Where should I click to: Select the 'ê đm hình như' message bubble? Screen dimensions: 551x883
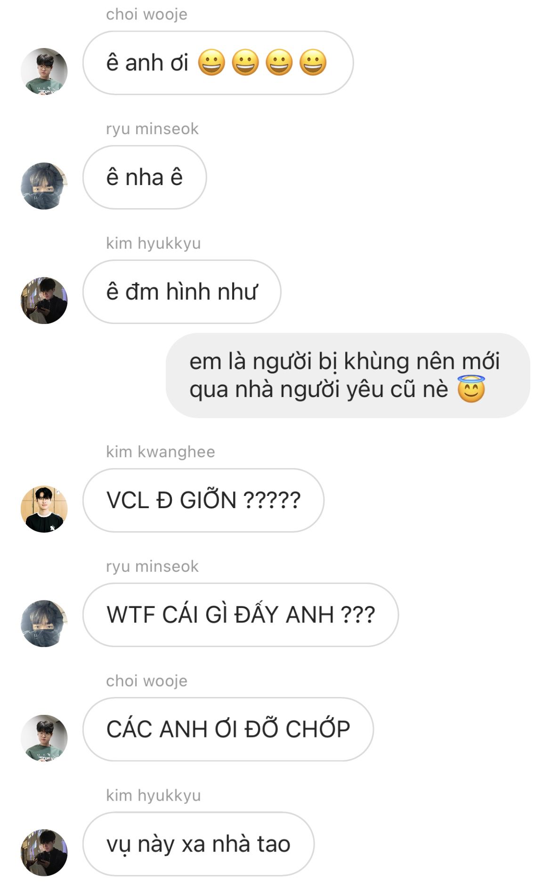tap(182, 292)
